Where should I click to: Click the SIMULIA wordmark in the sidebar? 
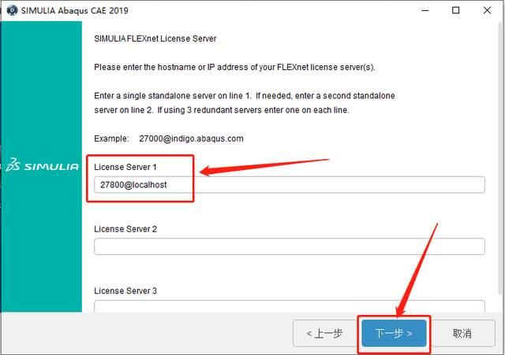point(51,166)
